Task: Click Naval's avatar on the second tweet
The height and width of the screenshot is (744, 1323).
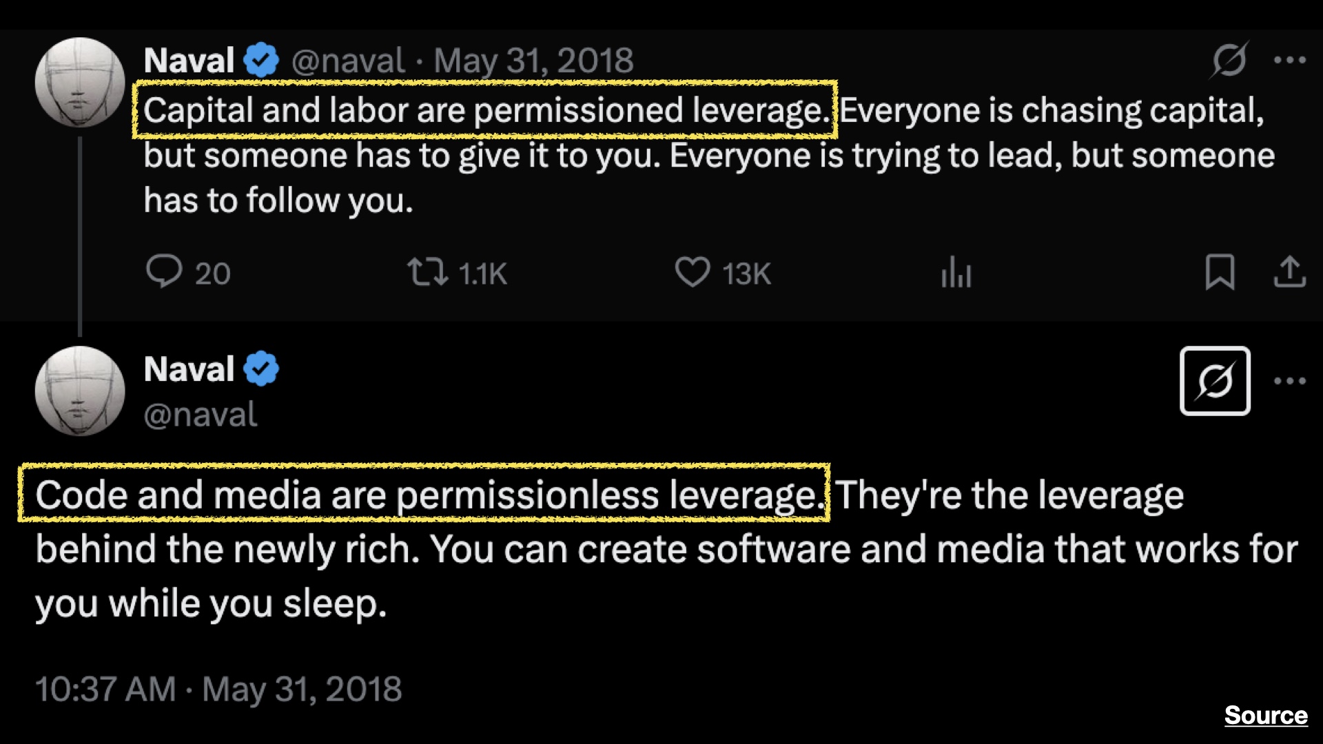Action: click(x=80, y=391)
